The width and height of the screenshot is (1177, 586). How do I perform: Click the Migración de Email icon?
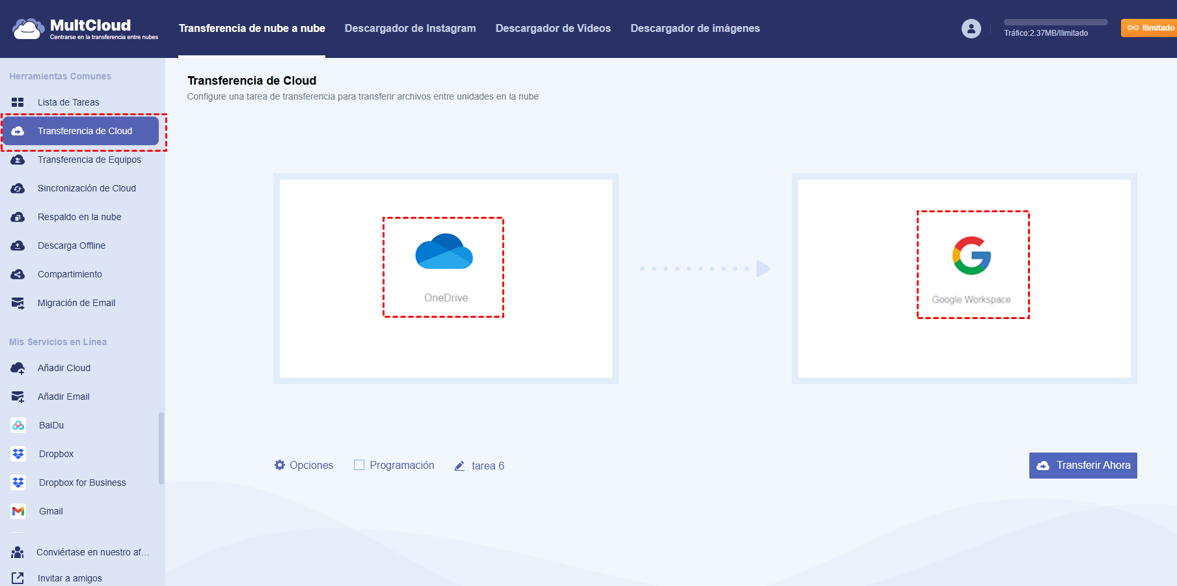pos(18,303)
